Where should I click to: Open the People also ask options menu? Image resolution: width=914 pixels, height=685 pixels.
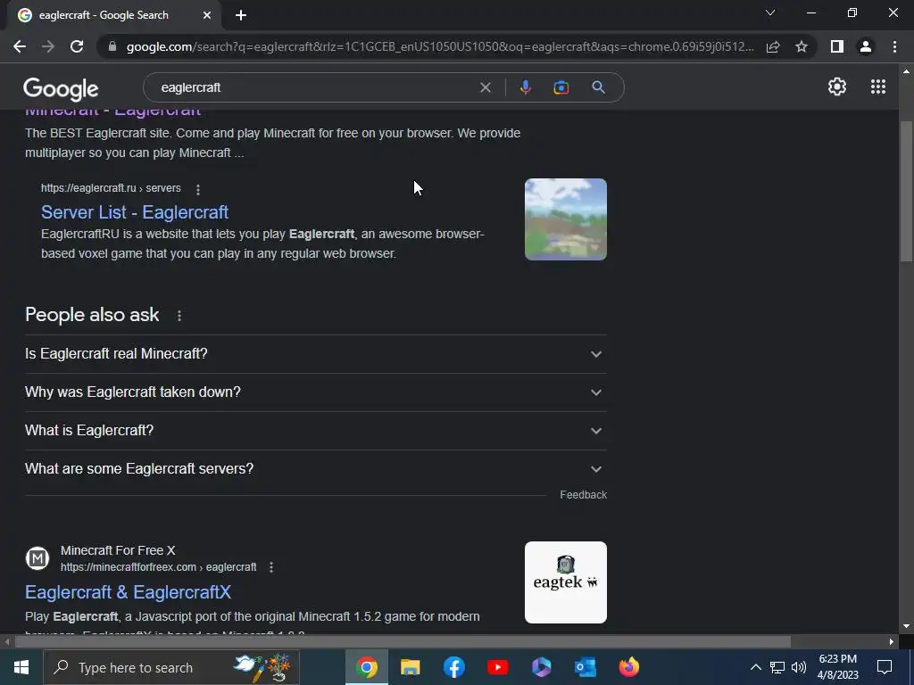(179, 316)
